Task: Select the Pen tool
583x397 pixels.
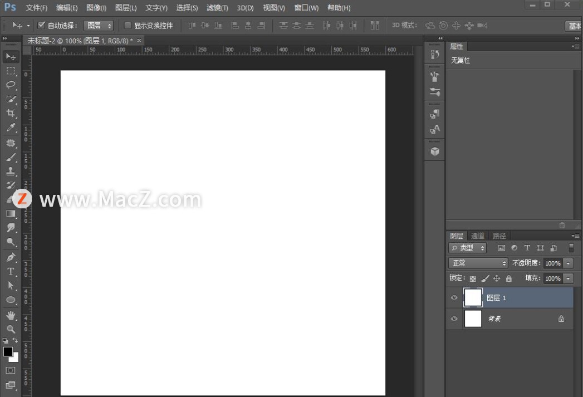Action: pyautogui.click(x=11, y=257)
